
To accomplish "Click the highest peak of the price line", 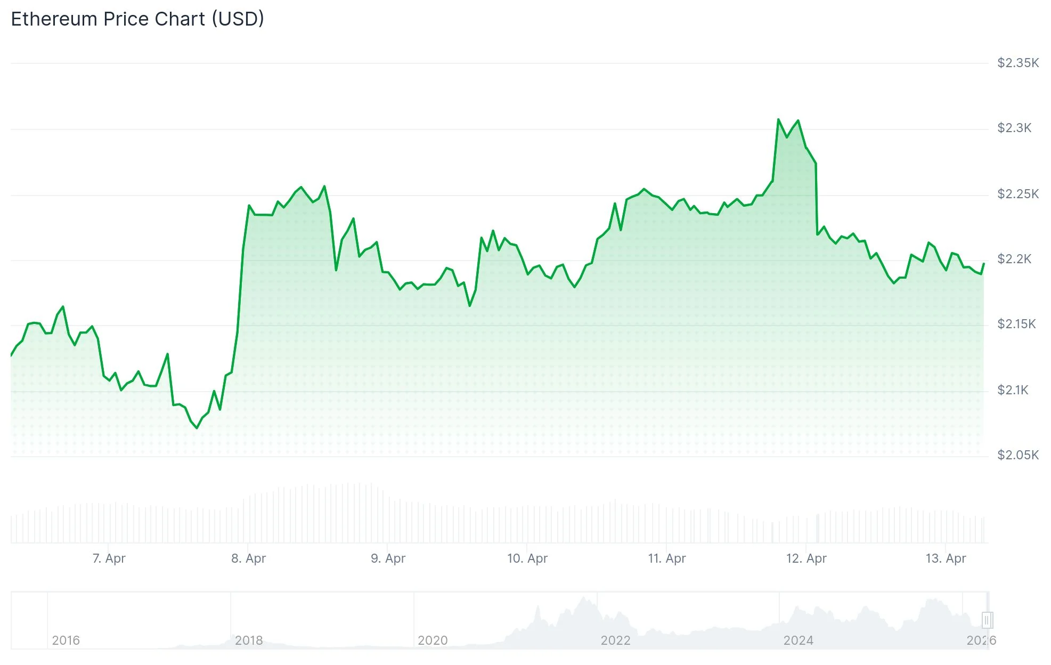I will [x=778, y=119].
